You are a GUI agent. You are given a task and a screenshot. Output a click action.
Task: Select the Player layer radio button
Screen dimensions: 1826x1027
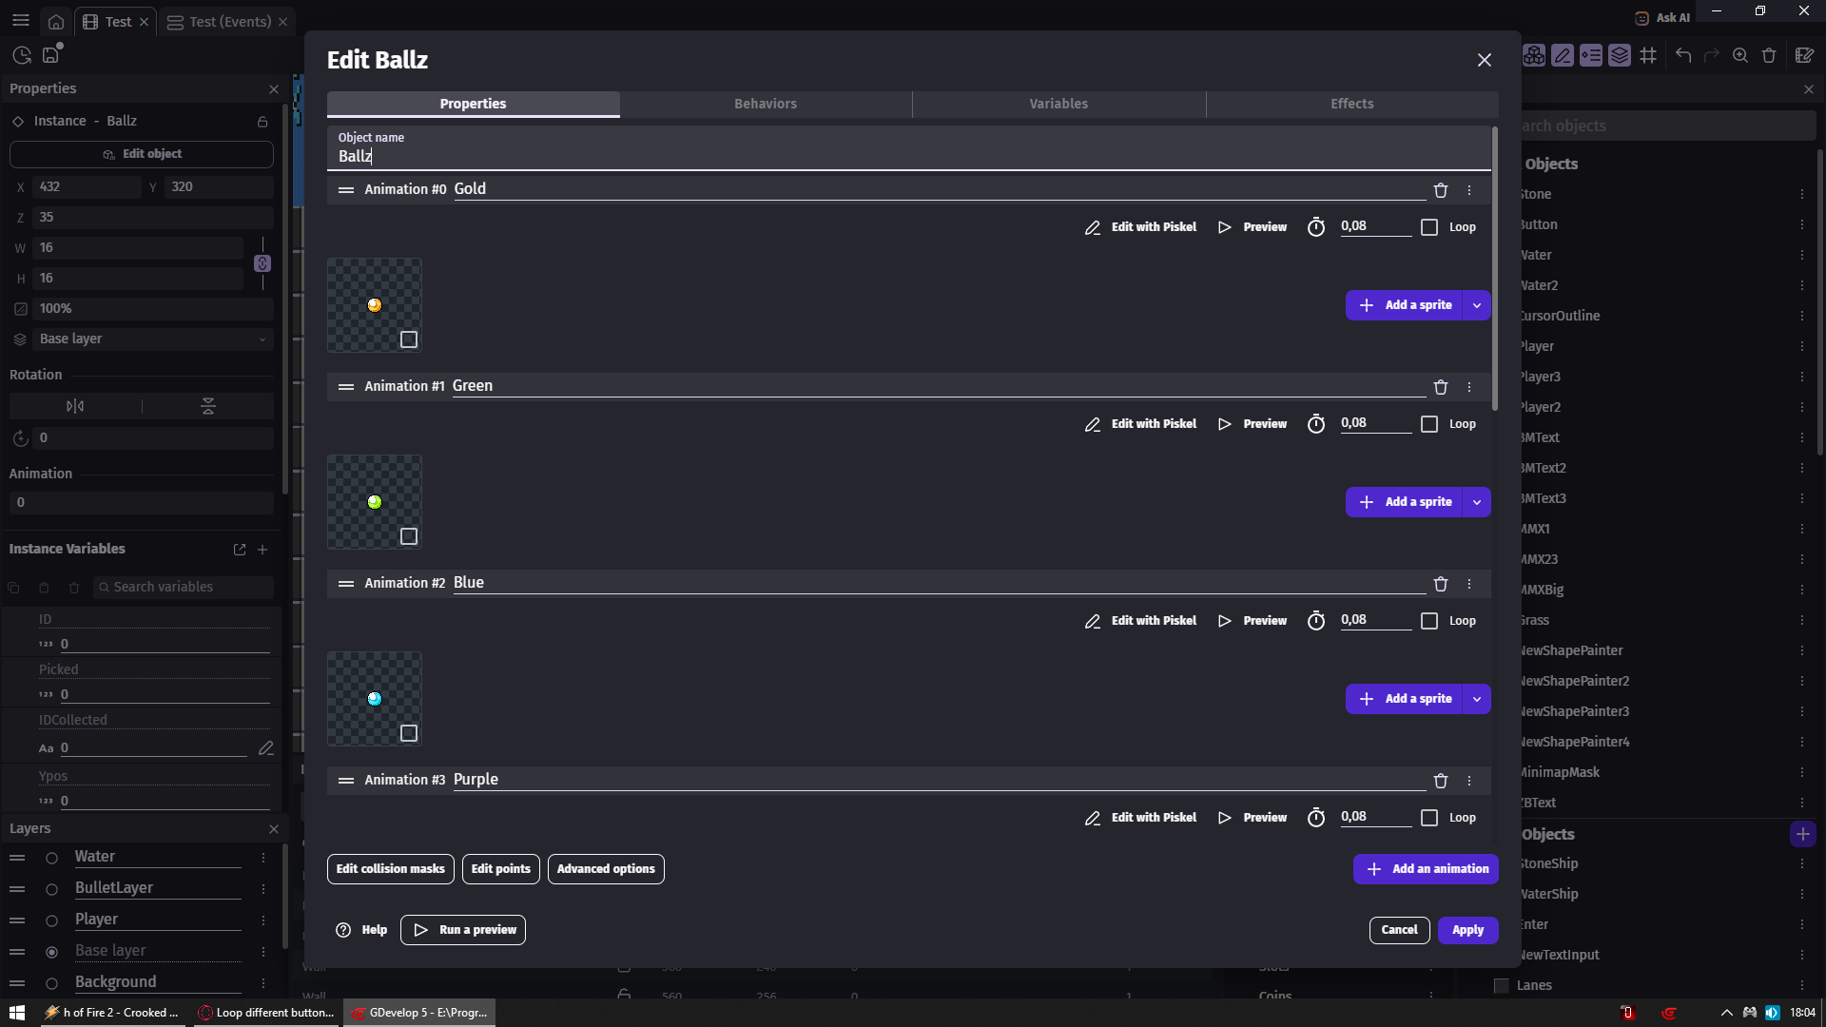click(52, 920)
